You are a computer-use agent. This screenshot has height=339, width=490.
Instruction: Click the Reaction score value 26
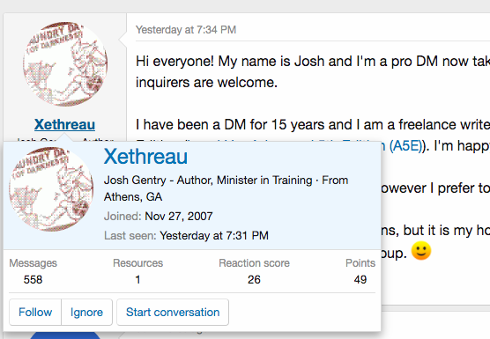[x=254, y=279]
